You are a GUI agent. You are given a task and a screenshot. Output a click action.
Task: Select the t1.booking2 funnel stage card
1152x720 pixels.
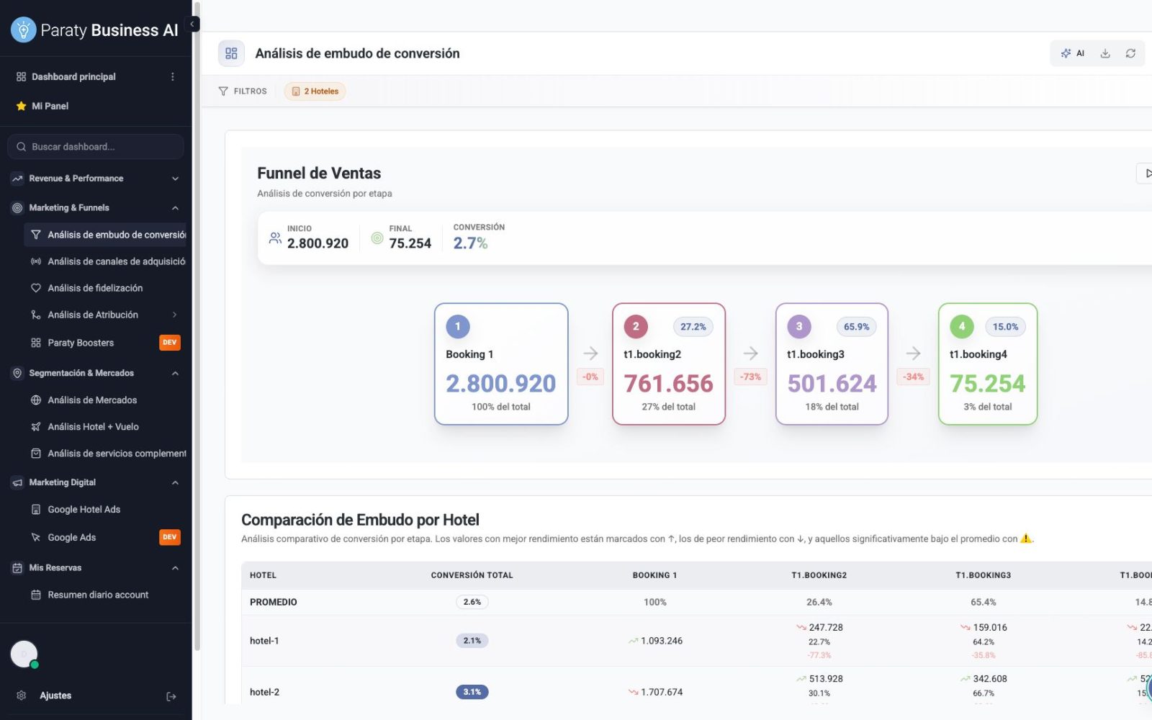pyautogui.click(x=668, y=364)
